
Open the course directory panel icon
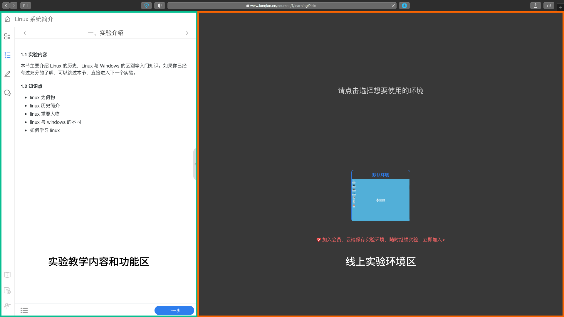[x=7, y=36]
